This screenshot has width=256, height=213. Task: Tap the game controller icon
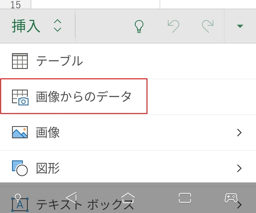(231, 198)
